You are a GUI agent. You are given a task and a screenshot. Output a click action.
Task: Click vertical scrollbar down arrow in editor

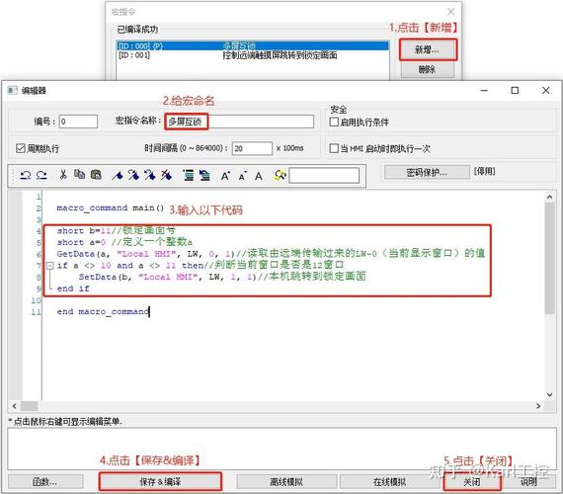[x=549, y=394]
